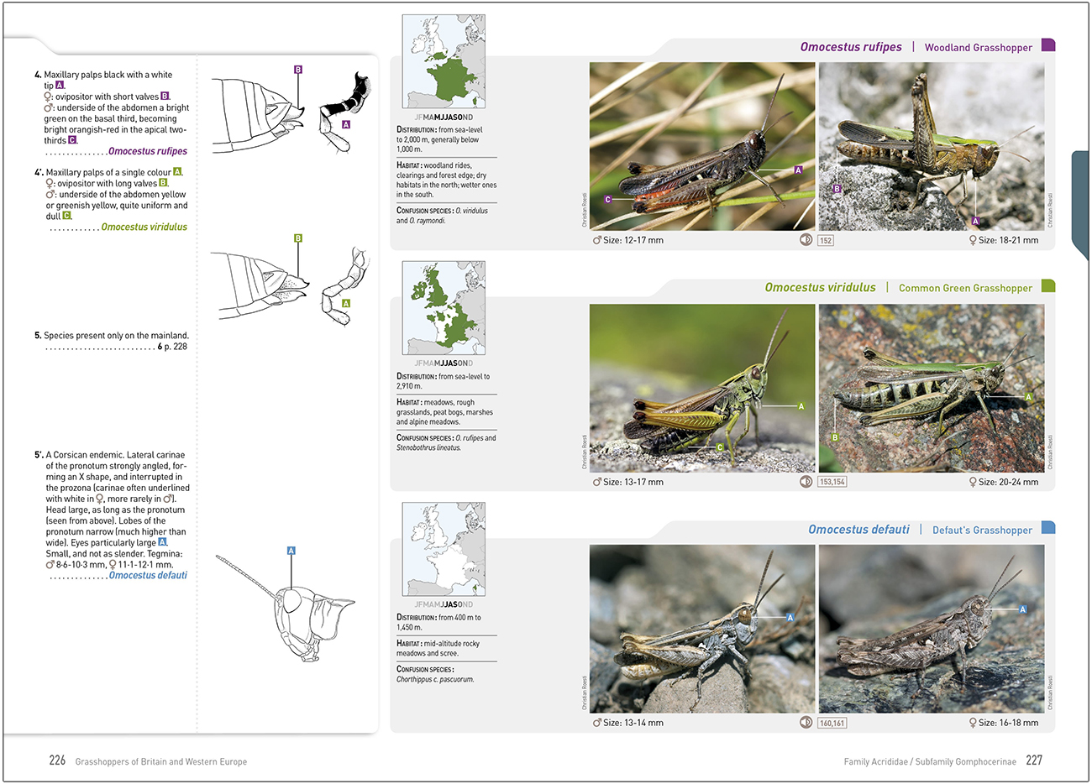Click the purple swatch beside Woodland Grasshopper
This screenshot has width=1092, height=784.
coord(1047,45)
